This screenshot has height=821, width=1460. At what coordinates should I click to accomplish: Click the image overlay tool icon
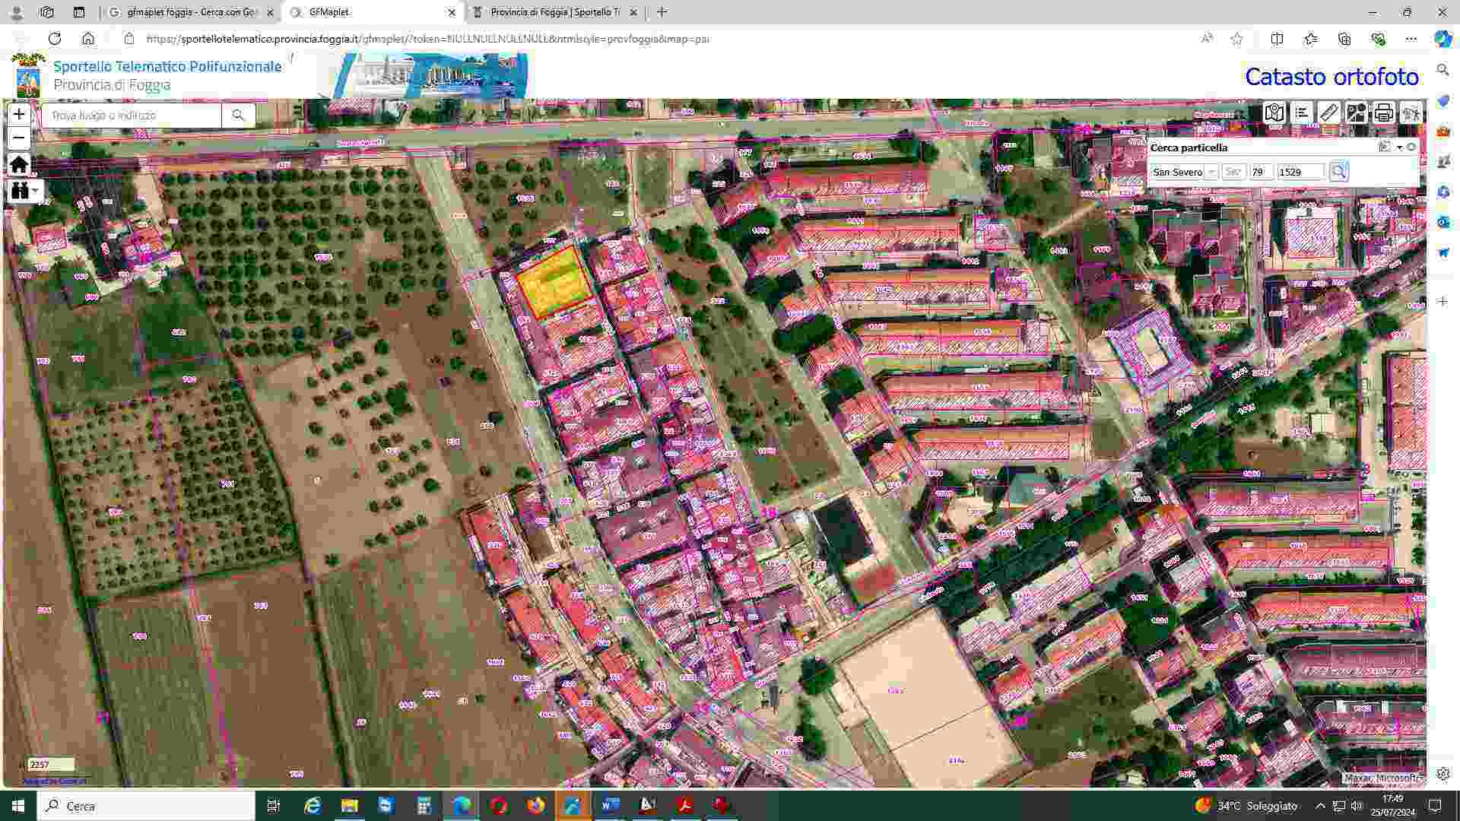point(1356,113)
